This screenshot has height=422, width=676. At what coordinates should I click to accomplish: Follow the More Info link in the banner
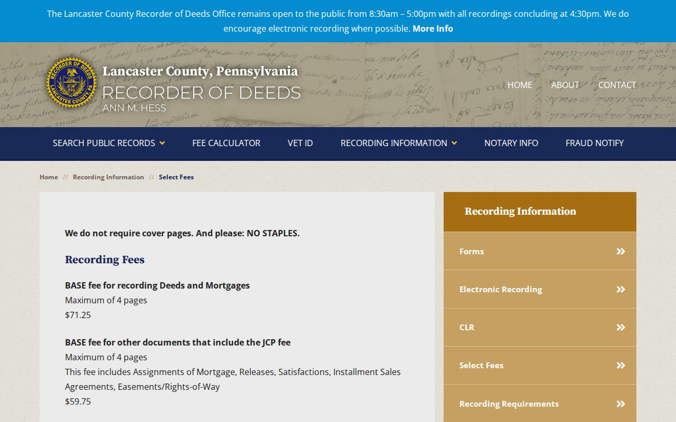(x=433, y=28)
